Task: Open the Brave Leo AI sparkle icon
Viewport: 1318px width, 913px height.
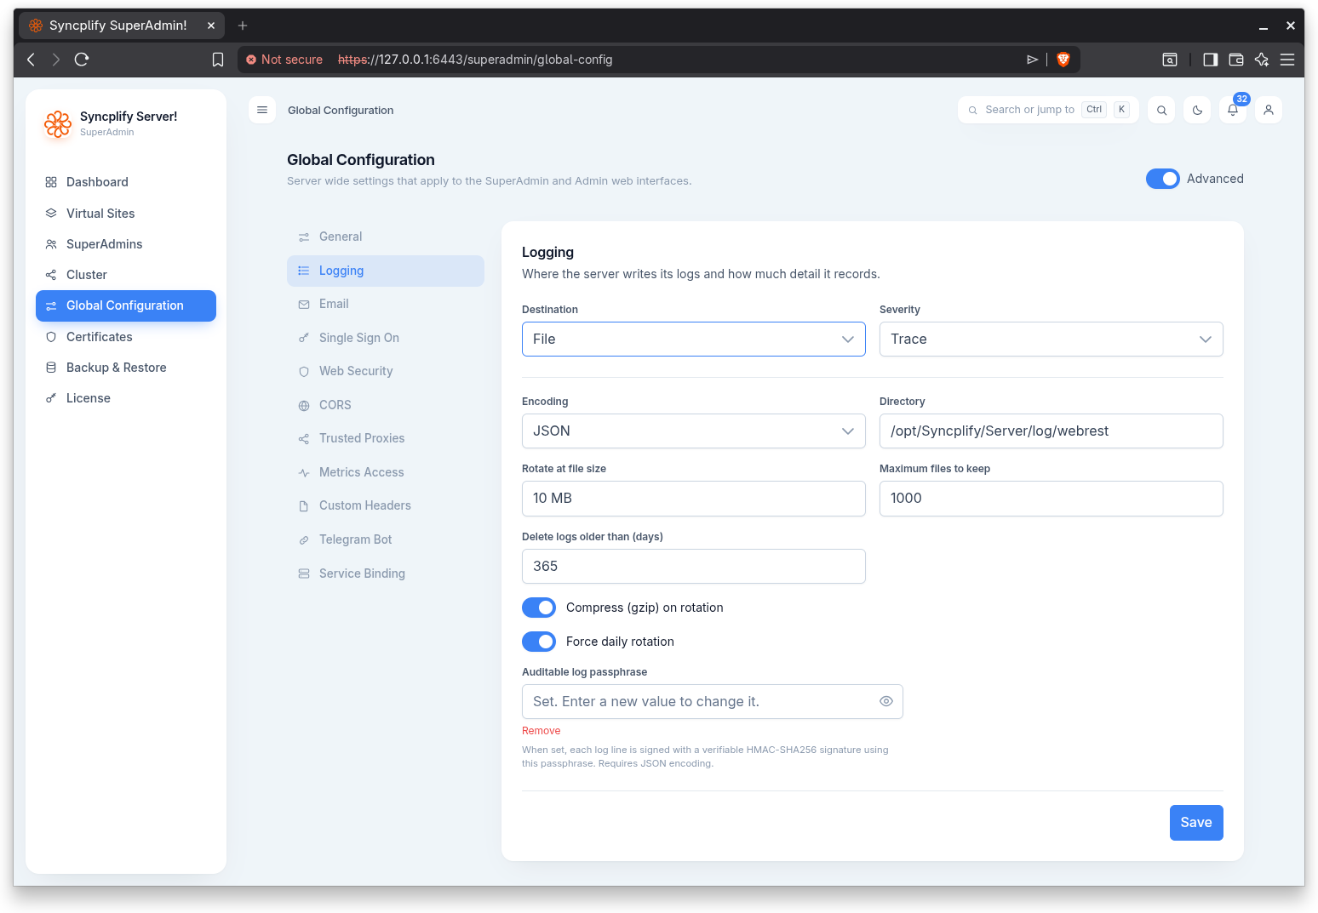Action: click(x=1262, y=60)
